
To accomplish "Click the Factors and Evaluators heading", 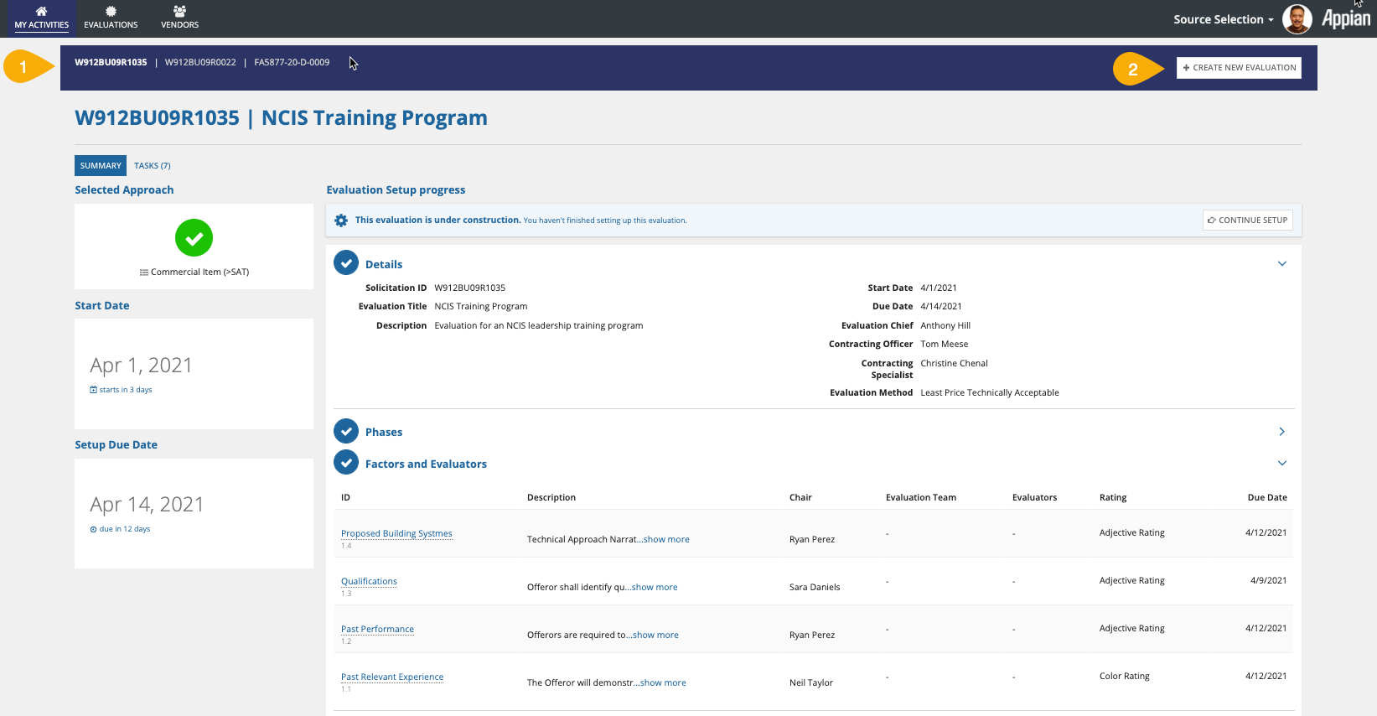I will click(x=426, y=464).
